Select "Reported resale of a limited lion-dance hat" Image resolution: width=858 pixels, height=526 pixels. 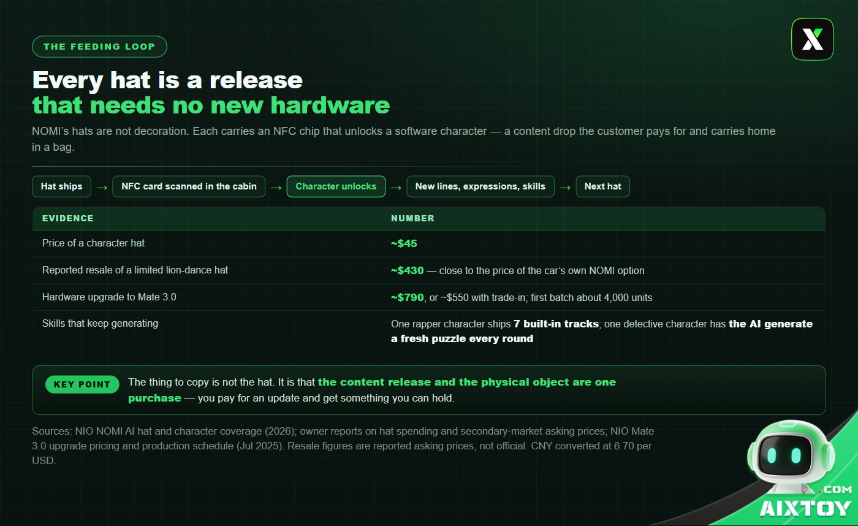pyautogui.click(x=135, y=270)
